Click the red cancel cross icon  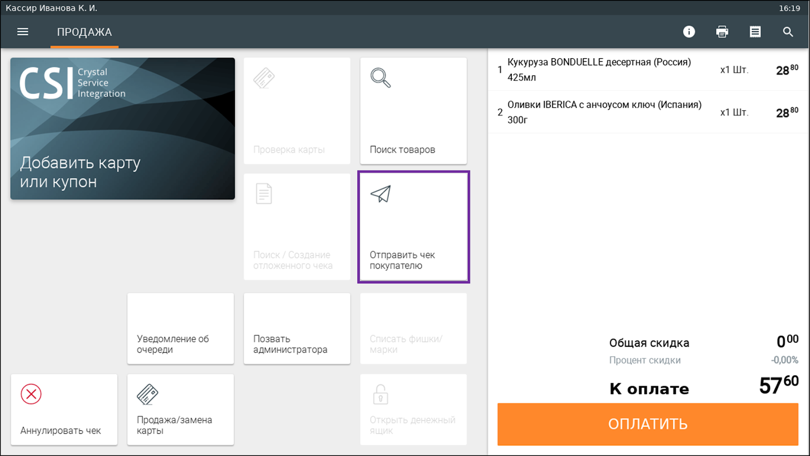31,394
